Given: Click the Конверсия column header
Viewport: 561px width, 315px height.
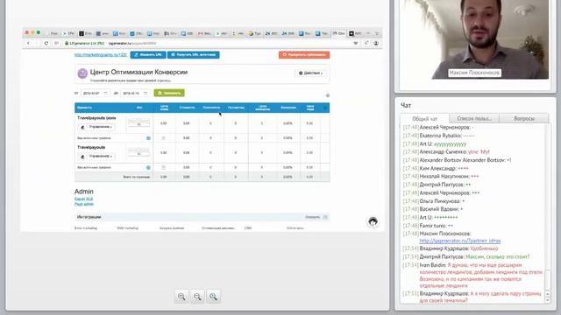Looking at the screenshot, I should (288, 108).
